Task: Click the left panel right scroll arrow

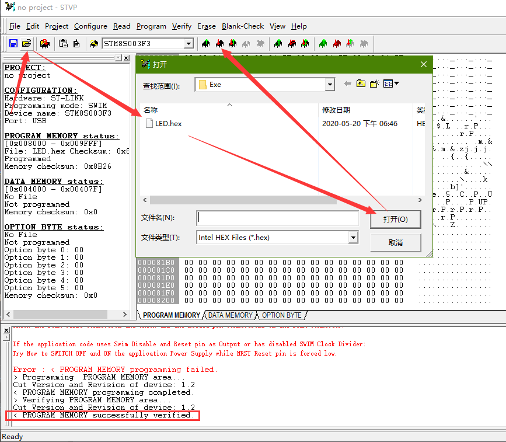Action: click(125, 314)
